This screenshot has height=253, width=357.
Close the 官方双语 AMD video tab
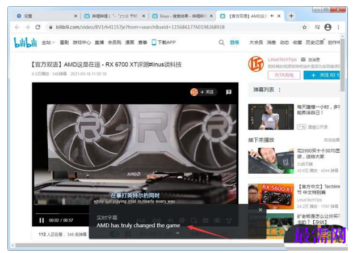(x=279, y=16)
